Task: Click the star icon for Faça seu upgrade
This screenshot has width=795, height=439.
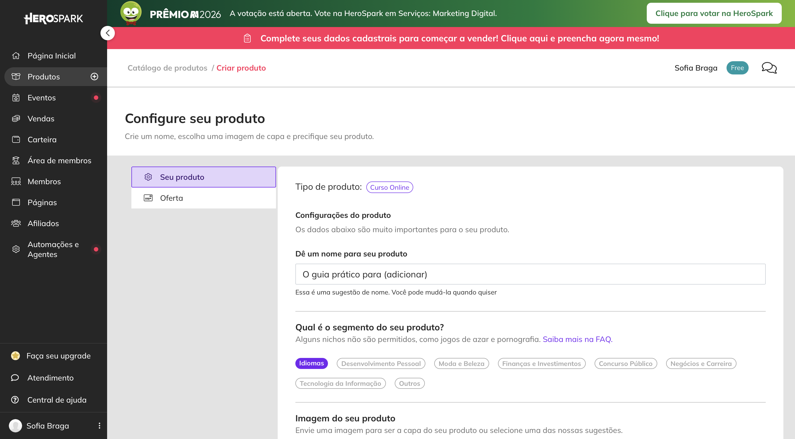Action: click(x=15, y=356)
